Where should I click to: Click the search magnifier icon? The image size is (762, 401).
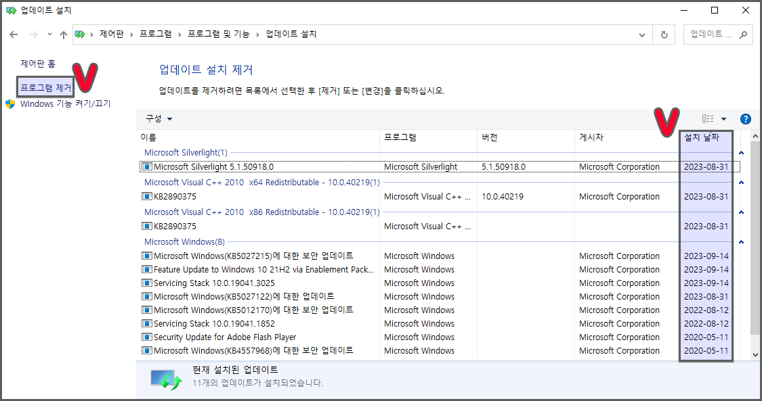pyautogui.click(x=743, y=34)
